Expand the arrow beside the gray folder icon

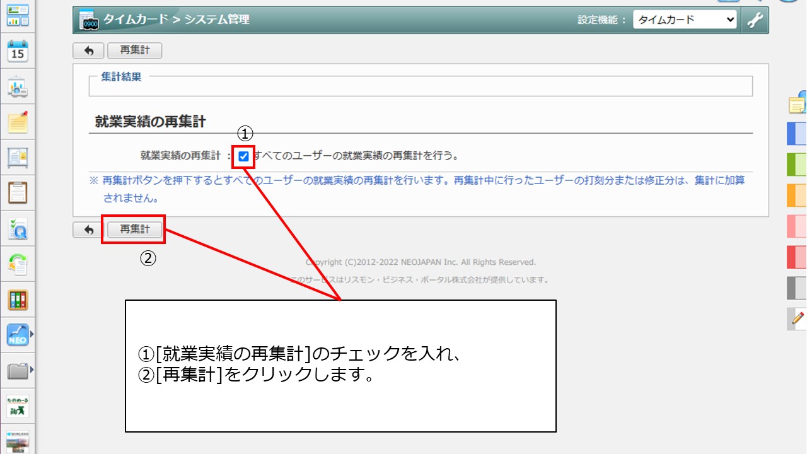[32, 370]
